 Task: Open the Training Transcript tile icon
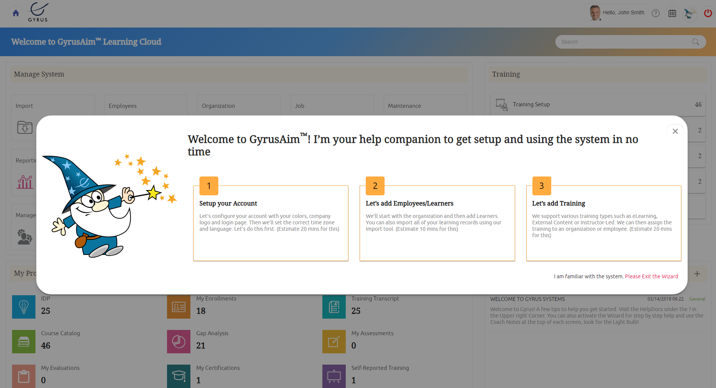[334, 307]
